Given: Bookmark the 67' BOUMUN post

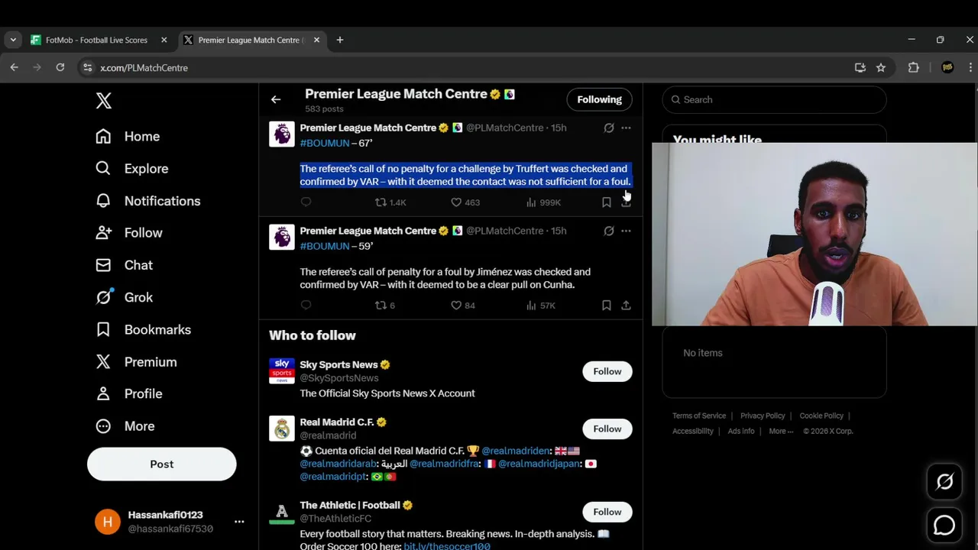Looking at the screenshot, I should [606, 202].
